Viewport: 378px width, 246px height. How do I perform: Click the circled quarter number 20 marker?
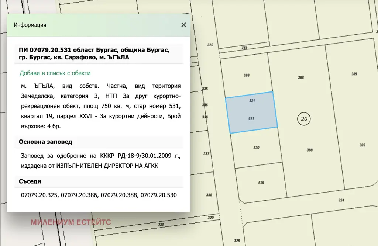pyautogui.click(x=304, y=119)
